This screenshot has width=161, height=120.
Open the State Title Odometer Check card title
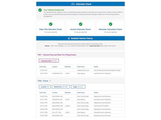50,29
